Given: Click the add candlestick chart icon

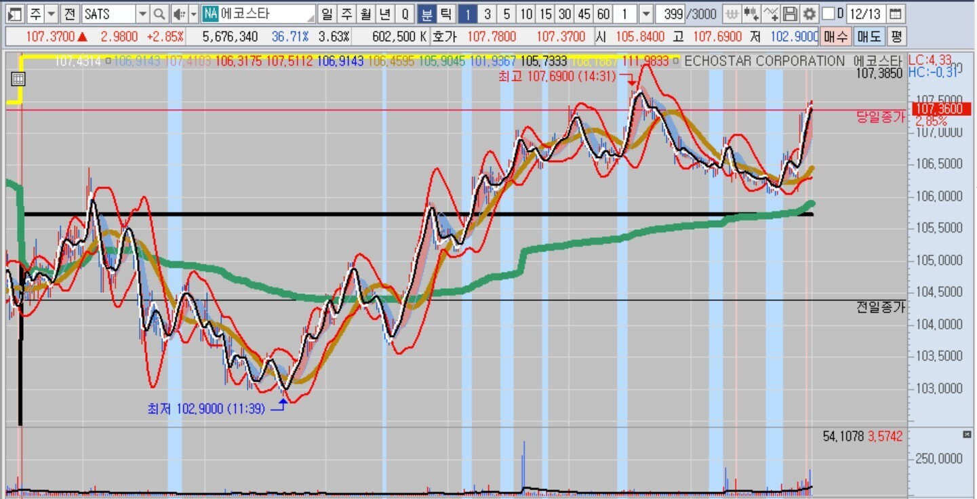Looking at the screenshot, I should pyautogui.click(x=751, y=14).
